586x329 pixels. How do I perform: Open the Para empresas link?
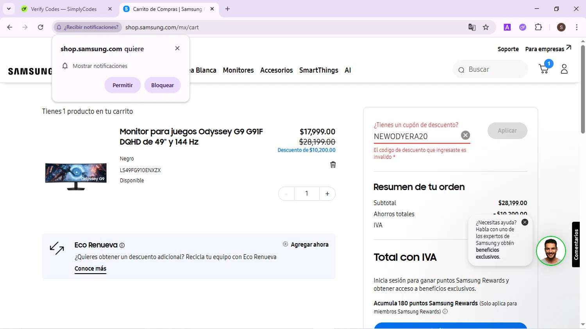[x=548, y=49]
